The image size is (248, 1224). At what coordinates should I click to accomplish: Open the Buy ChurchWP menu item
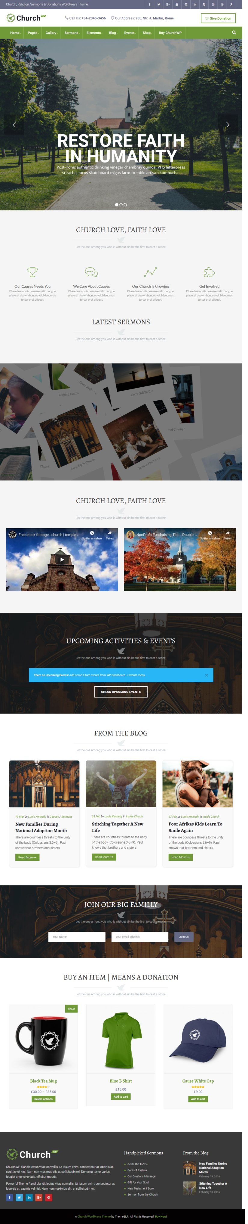170,33
